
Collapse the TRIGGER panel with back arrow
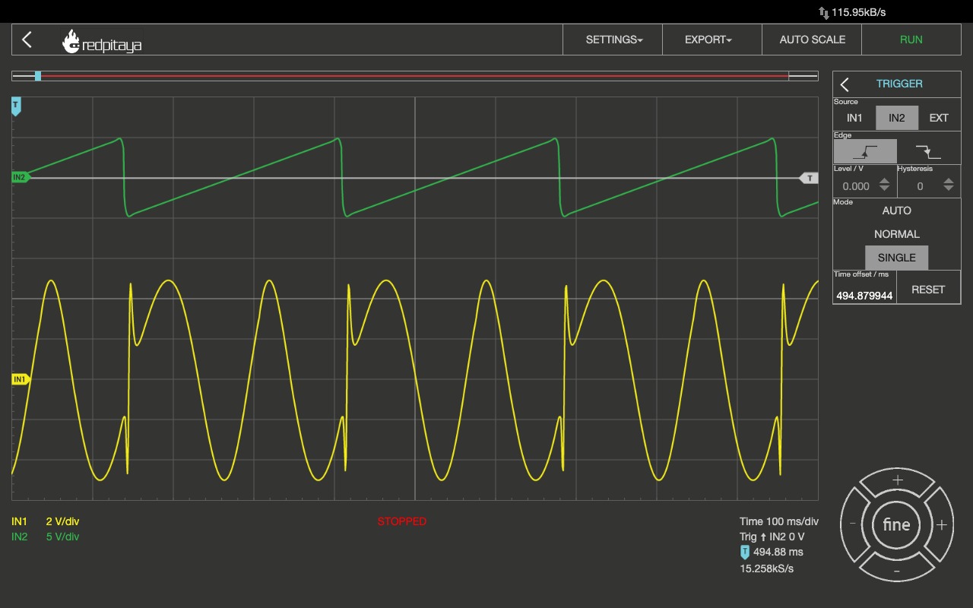tap(845, 84)
